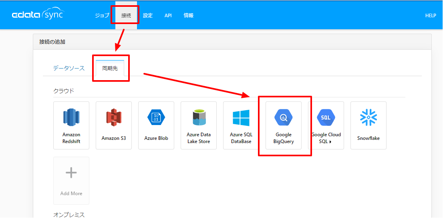Image resolution: width=443 pixels, height=218 pixels.
Task: Open the Google Cloud SQL connector
Action: (x=326, y=125)
